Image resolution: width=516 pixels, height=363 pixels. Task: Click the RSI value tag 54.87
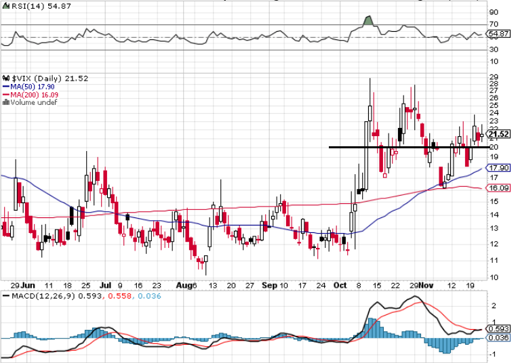[x=498, y=33]
